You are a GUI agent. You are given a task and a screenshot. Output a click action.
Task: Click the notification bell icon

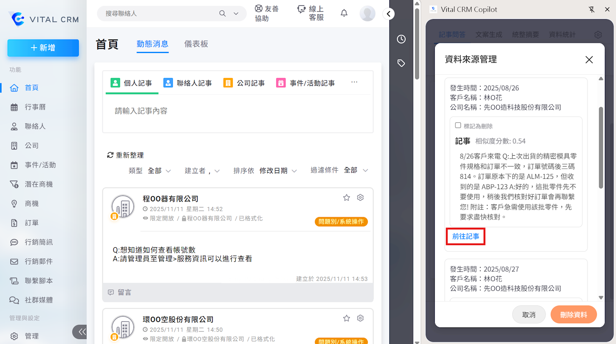[x=344, y=13]
